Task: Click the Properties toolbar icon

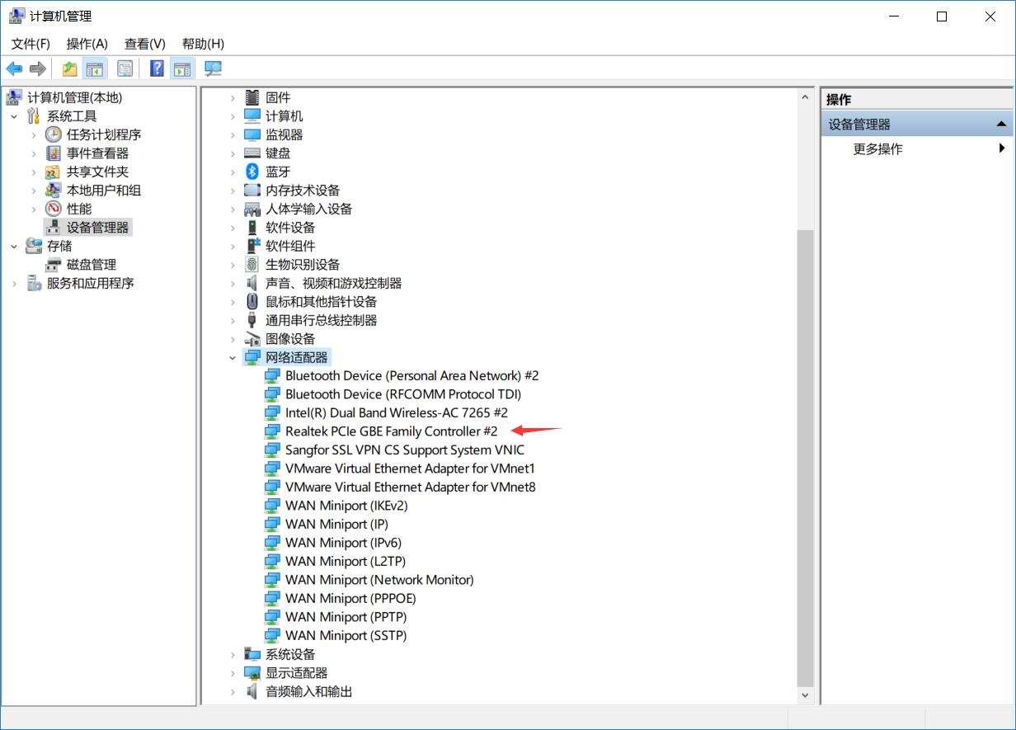Action: point(125,68)
